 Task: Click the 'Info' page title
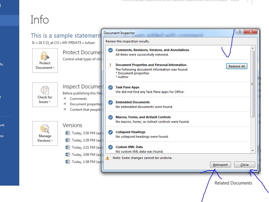40,20
